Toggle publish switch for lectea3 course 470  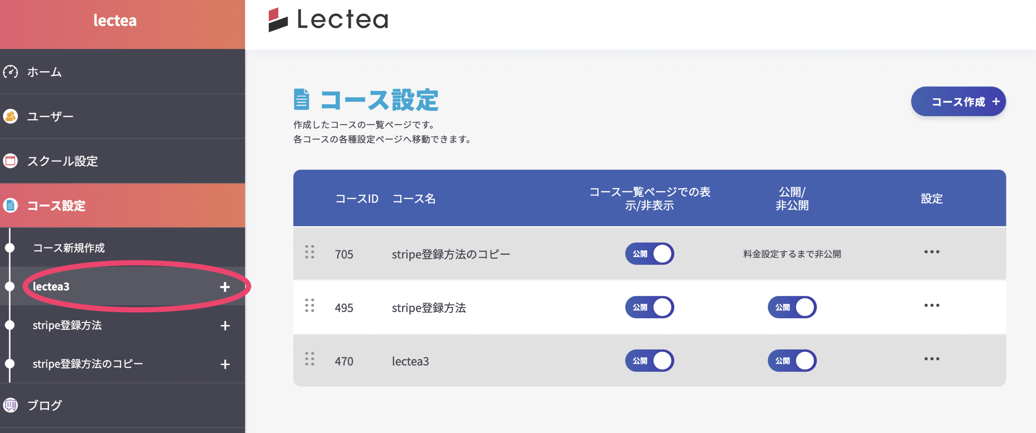[791, 361]
